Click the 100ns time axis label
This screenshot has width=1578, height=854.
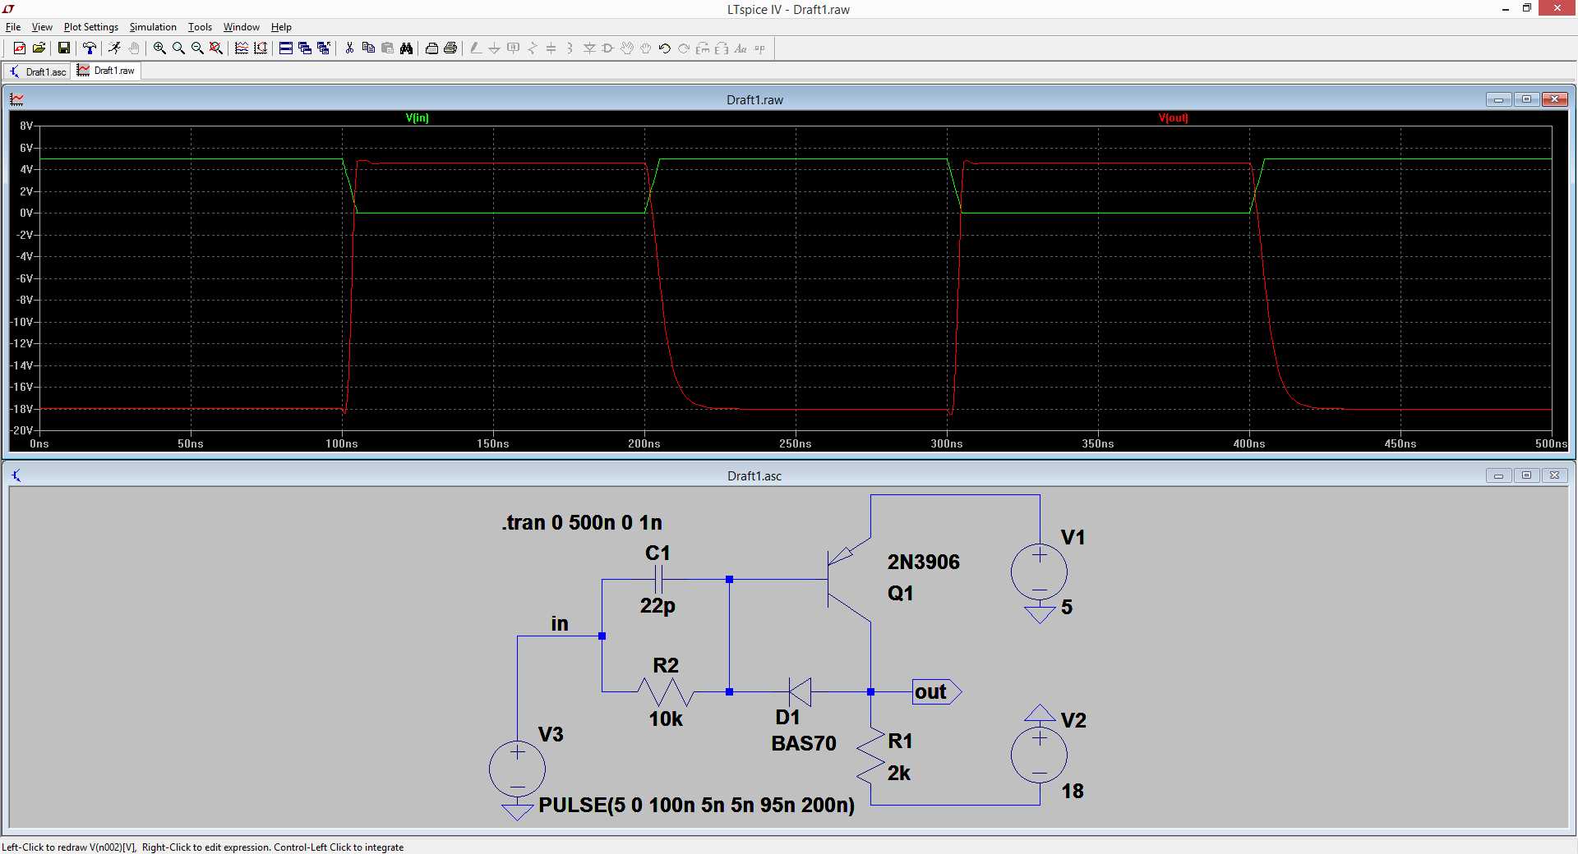342,444
